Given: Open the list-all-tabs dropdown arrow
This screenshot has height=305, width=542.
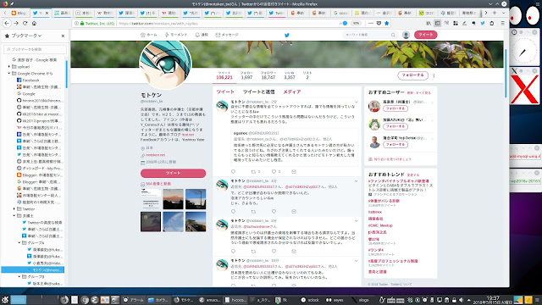Looking at the screenshot, I should pos(503,13).
